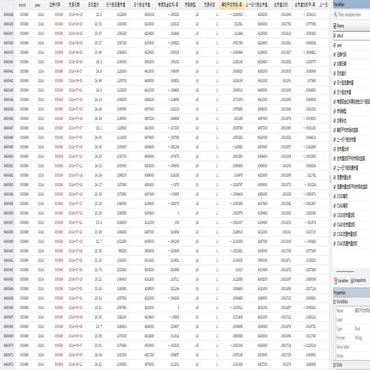Collapse the Data section in Properties

click(335, 365)
